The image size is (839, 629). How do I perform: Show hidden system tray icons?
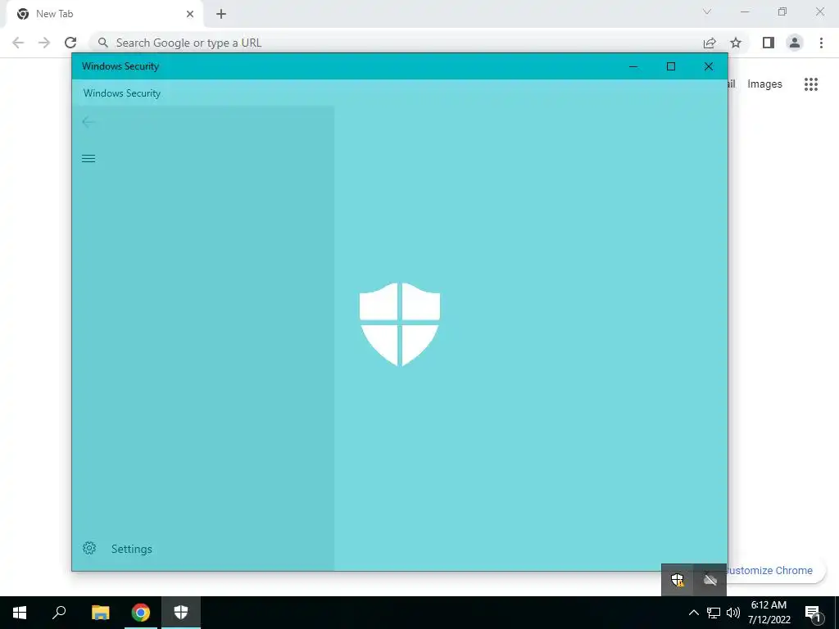pos(693,613)
